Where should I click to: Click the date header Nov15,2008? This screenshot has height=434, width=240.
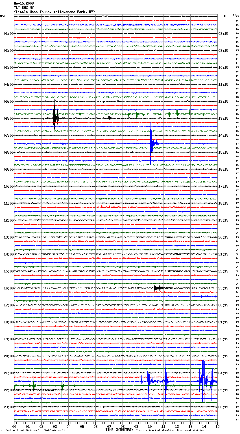tap(24, 3)
